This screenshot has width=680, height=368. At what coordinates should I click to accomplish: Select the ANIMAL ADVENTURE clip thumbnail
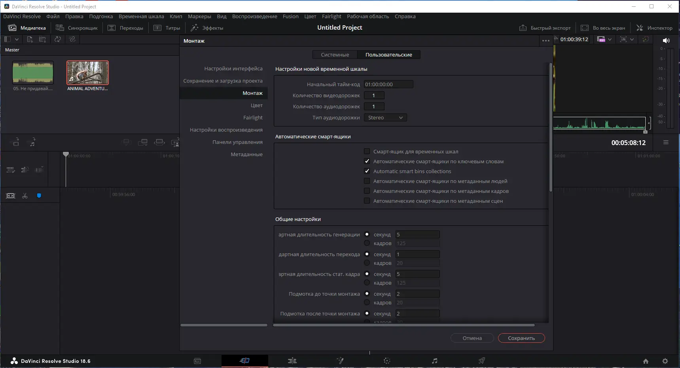coord(87,72)
